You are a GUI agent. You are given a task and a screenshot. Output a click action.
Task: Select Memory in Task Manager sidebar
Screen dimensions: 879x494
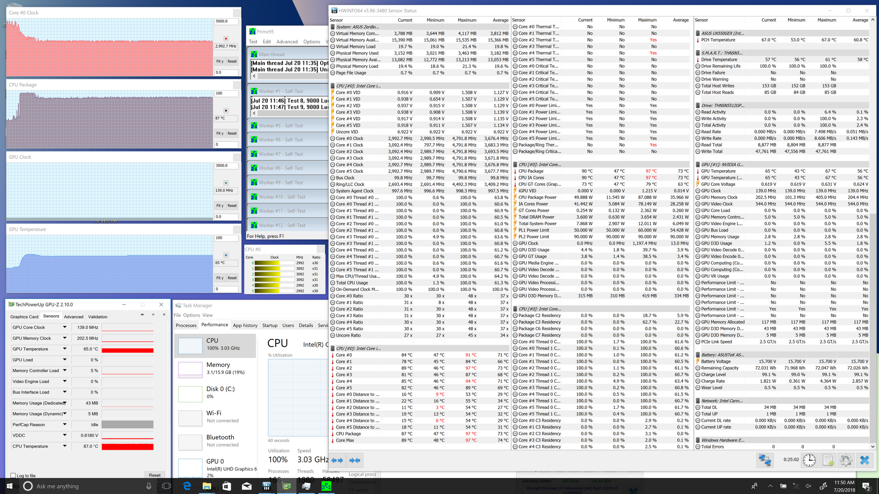[215, 369]
